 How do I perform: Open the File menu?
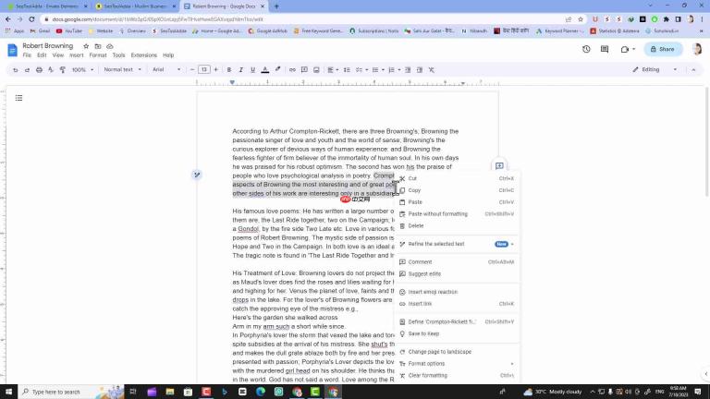point(27,55)
